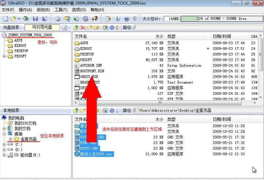Click the red X Delete icon

[83, 28]
